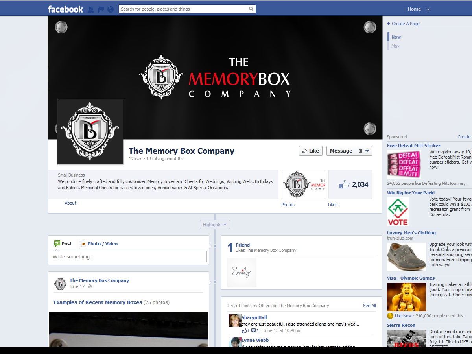Click the search magnifier button
The width and height of the screenshot is (472, 354).
coord(251,9)
